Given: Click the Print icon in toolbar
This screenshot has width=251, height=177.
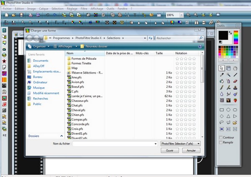Looking at the screenshot, I should [x=31, y=15].
